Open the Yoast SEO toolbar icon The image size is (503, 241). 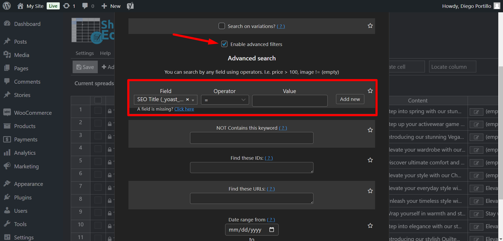tap(130, 6)
